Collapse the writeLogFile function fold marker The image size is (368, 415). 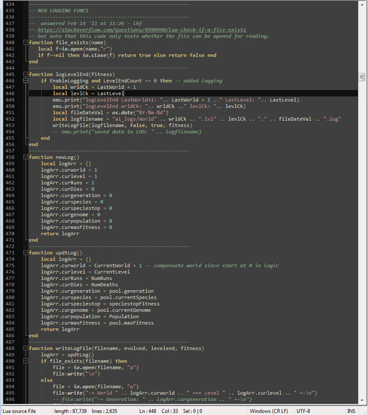coord(25,348)
